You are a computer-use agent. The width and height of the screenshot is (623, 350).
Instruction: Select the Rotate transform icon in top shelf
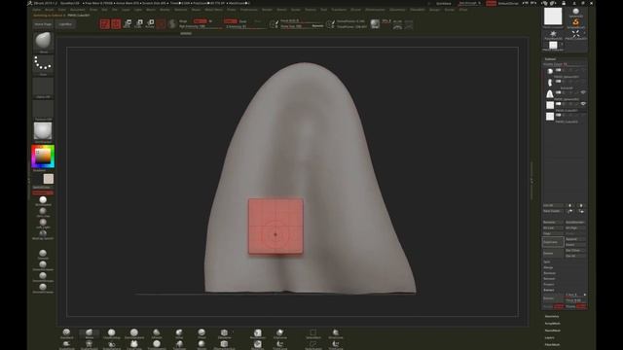(150, 24)
